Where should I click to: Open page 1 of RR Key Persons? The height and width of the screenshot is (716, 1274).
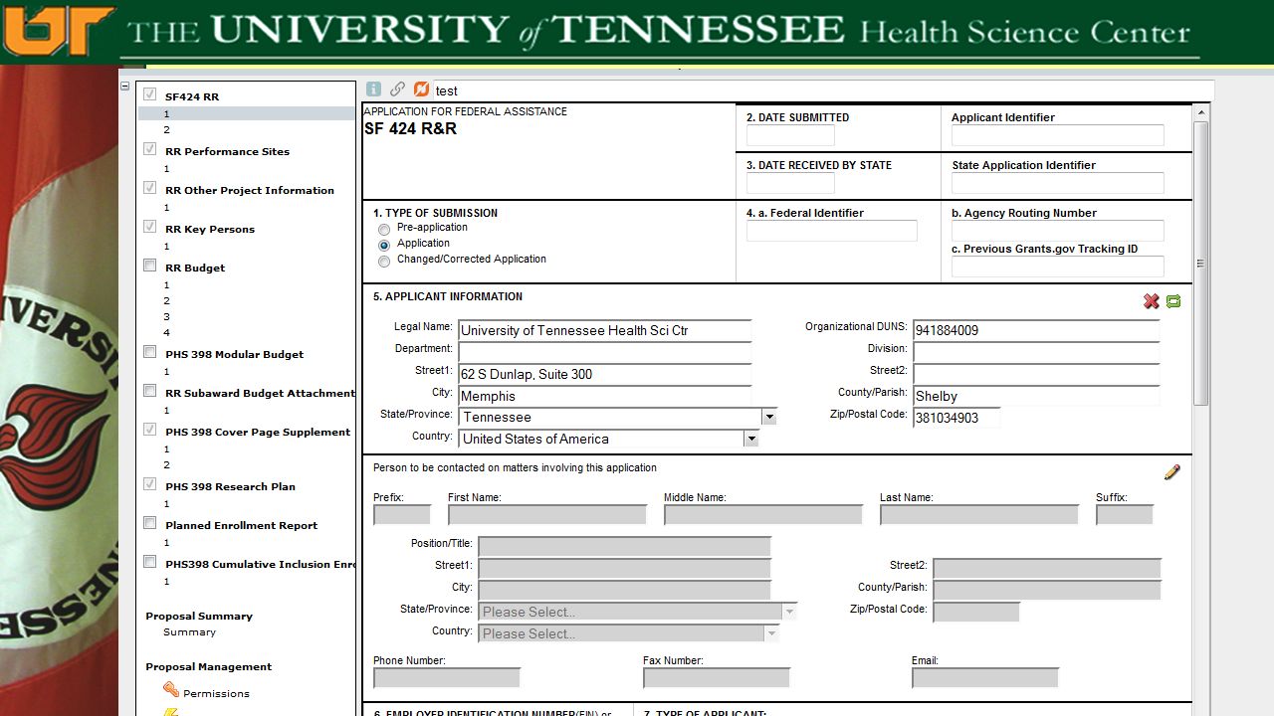point(167,247)
